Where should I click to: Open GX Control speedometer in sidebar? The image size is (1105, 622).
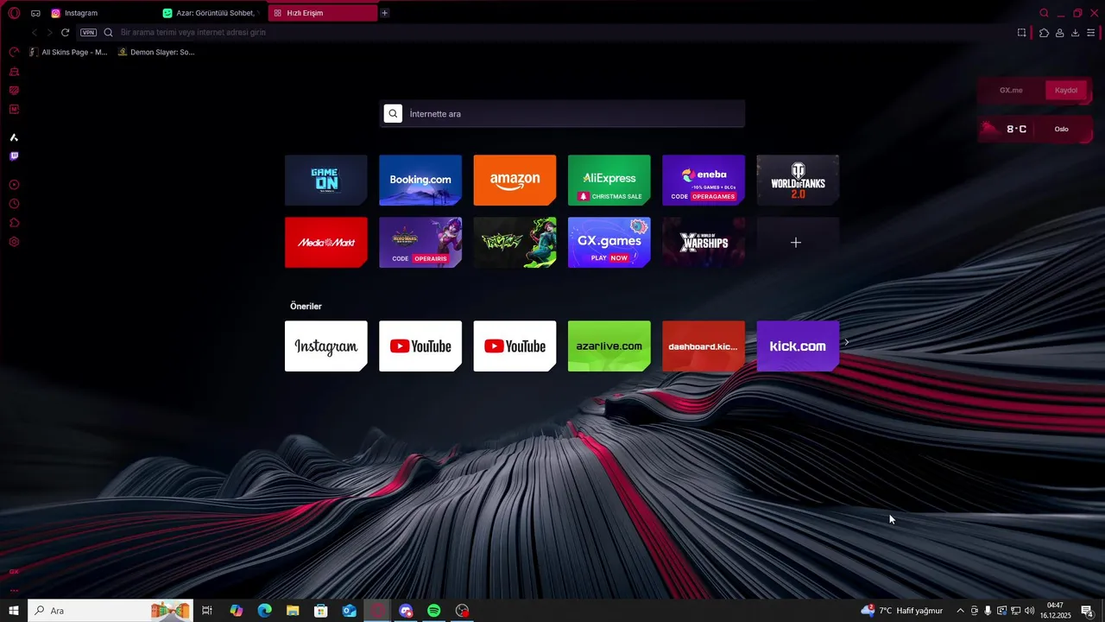click(x=14, y=53)
